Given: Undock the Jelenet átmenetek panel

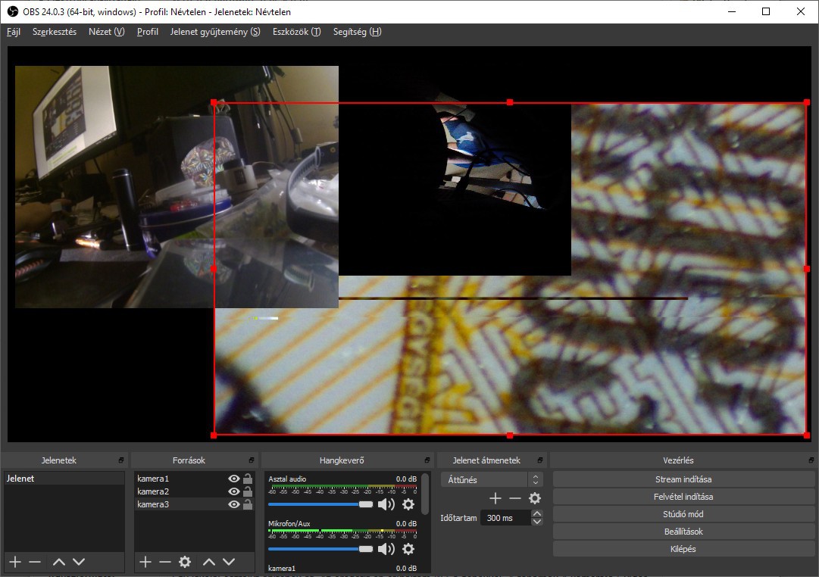Looking at the screenshot, I should point(540,460).
